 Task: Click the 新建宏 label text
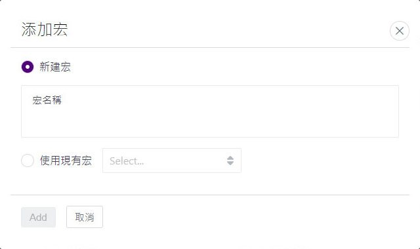tap(55, 67)
